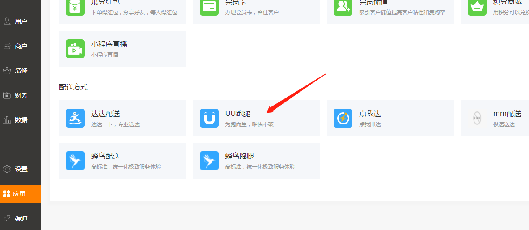Click the blue runner icon of 达达配送
This screenshot has width=529, height=230.
(x=75, y=118)
